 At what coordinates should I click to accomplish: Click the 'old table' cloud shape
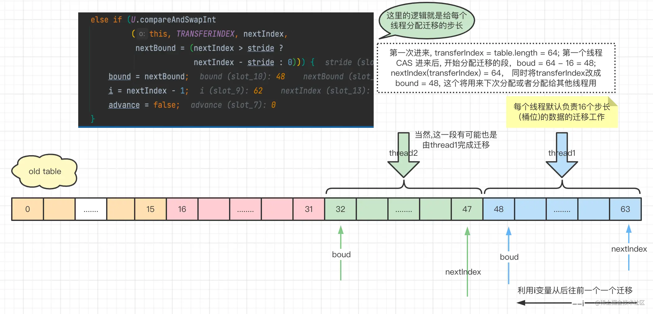tap(45, 171)
